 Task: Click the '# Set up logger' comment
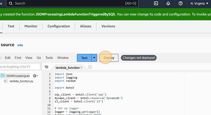pyautogui.click(x=67, y=108)
